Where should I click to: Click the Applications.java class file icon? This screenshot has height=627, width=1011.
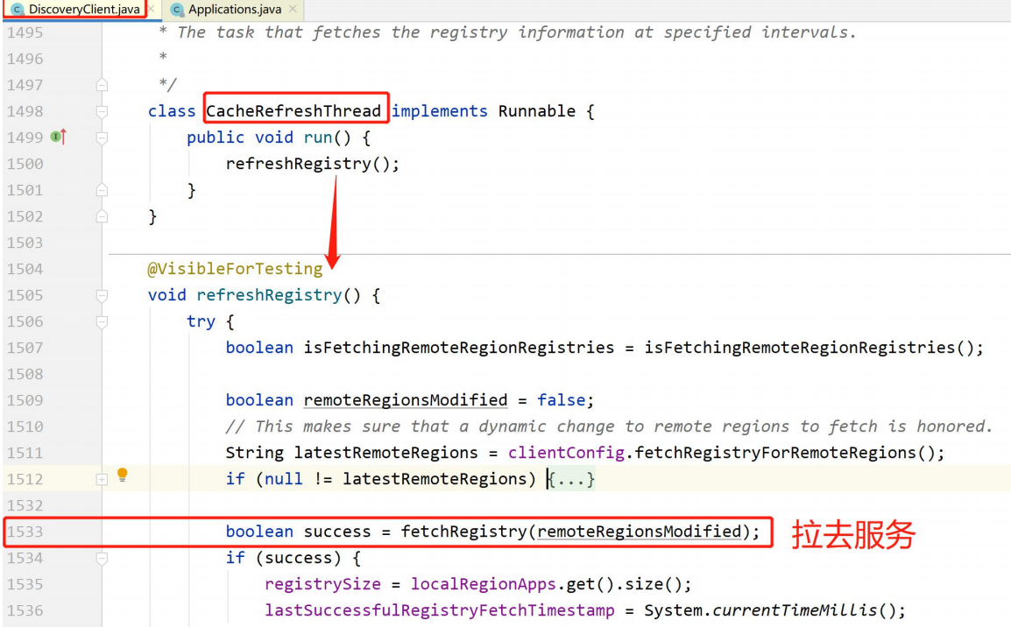click(177, 10)
